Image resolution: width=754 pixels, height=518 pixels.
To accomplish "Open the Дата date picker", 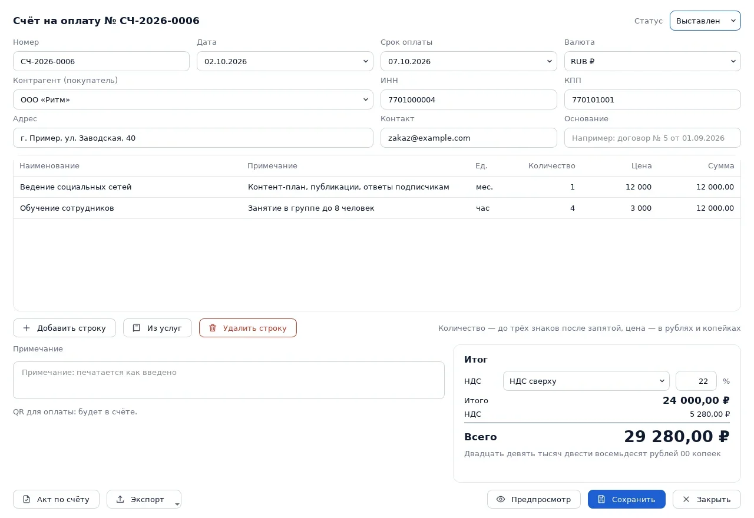I will [285, 61].
